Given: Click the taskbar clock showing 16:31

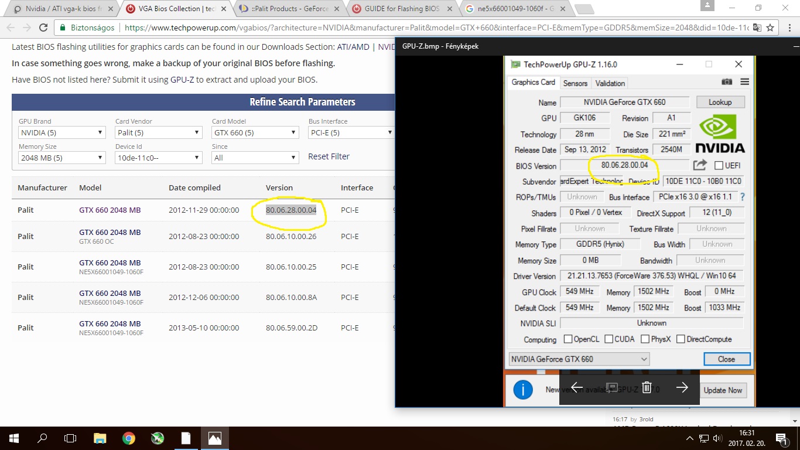Looking at the screenshot, I should click(747, 438).
